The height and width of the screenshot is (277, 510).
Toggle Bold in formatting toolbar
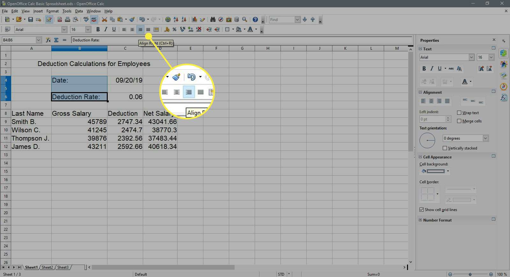(98, 29)
